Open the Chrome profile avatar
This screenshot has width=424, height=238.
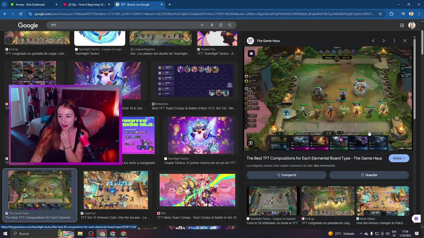click(x=411, y=14)
